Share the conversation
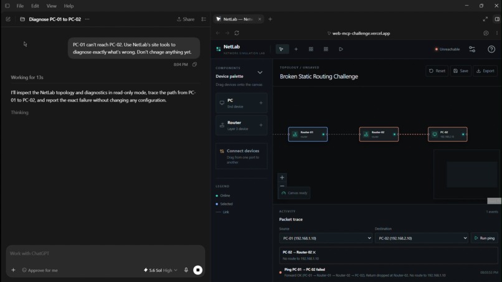 (186, 19)
